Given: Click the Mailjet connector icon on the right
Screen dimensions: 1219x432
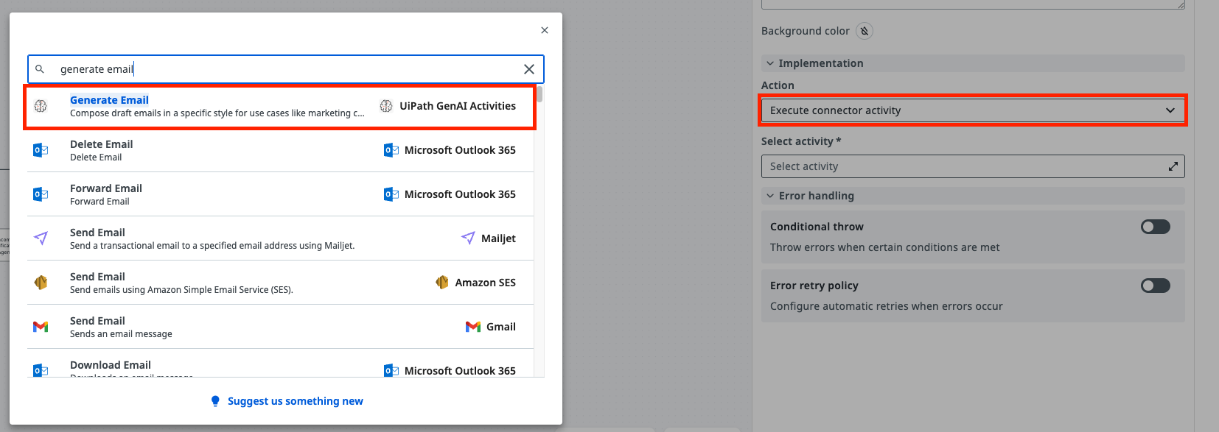Looking at the screenshot, I should pos(468,238).
